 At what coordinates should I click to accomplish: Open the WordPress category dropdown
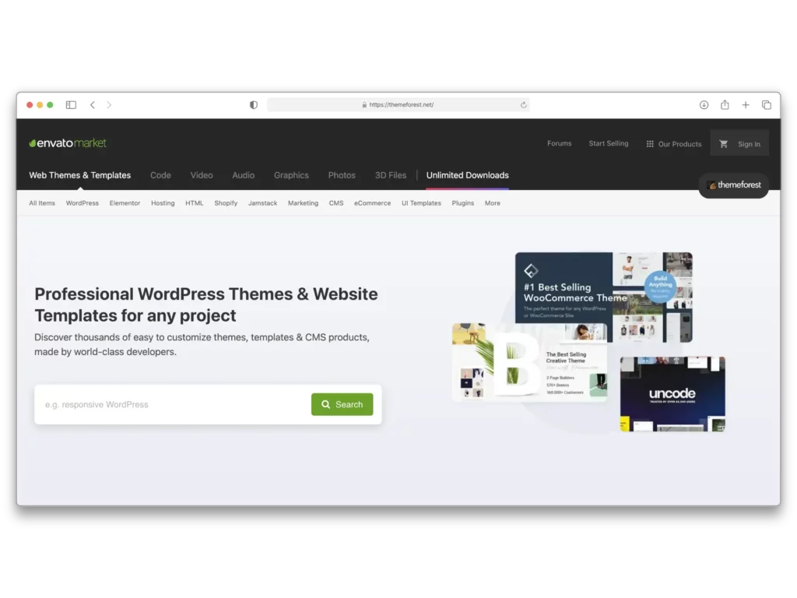pos(82,203)
